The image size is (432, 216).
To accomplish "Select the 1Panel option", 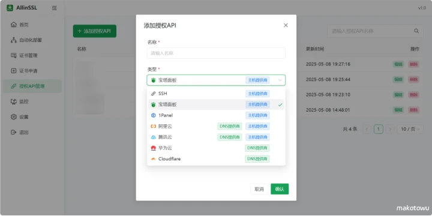I will pyautogui.click(x=216, y=115).
